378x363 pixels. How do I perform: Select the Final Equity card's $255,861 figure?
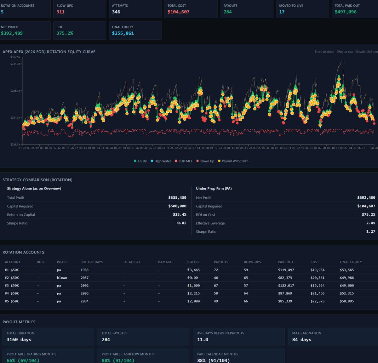[123, 33]
